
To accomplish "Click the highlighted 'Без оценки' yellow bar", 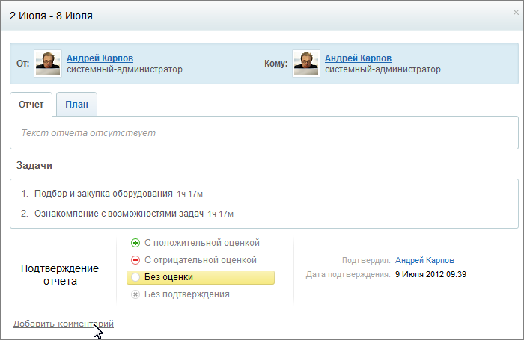I will (201, 278).
